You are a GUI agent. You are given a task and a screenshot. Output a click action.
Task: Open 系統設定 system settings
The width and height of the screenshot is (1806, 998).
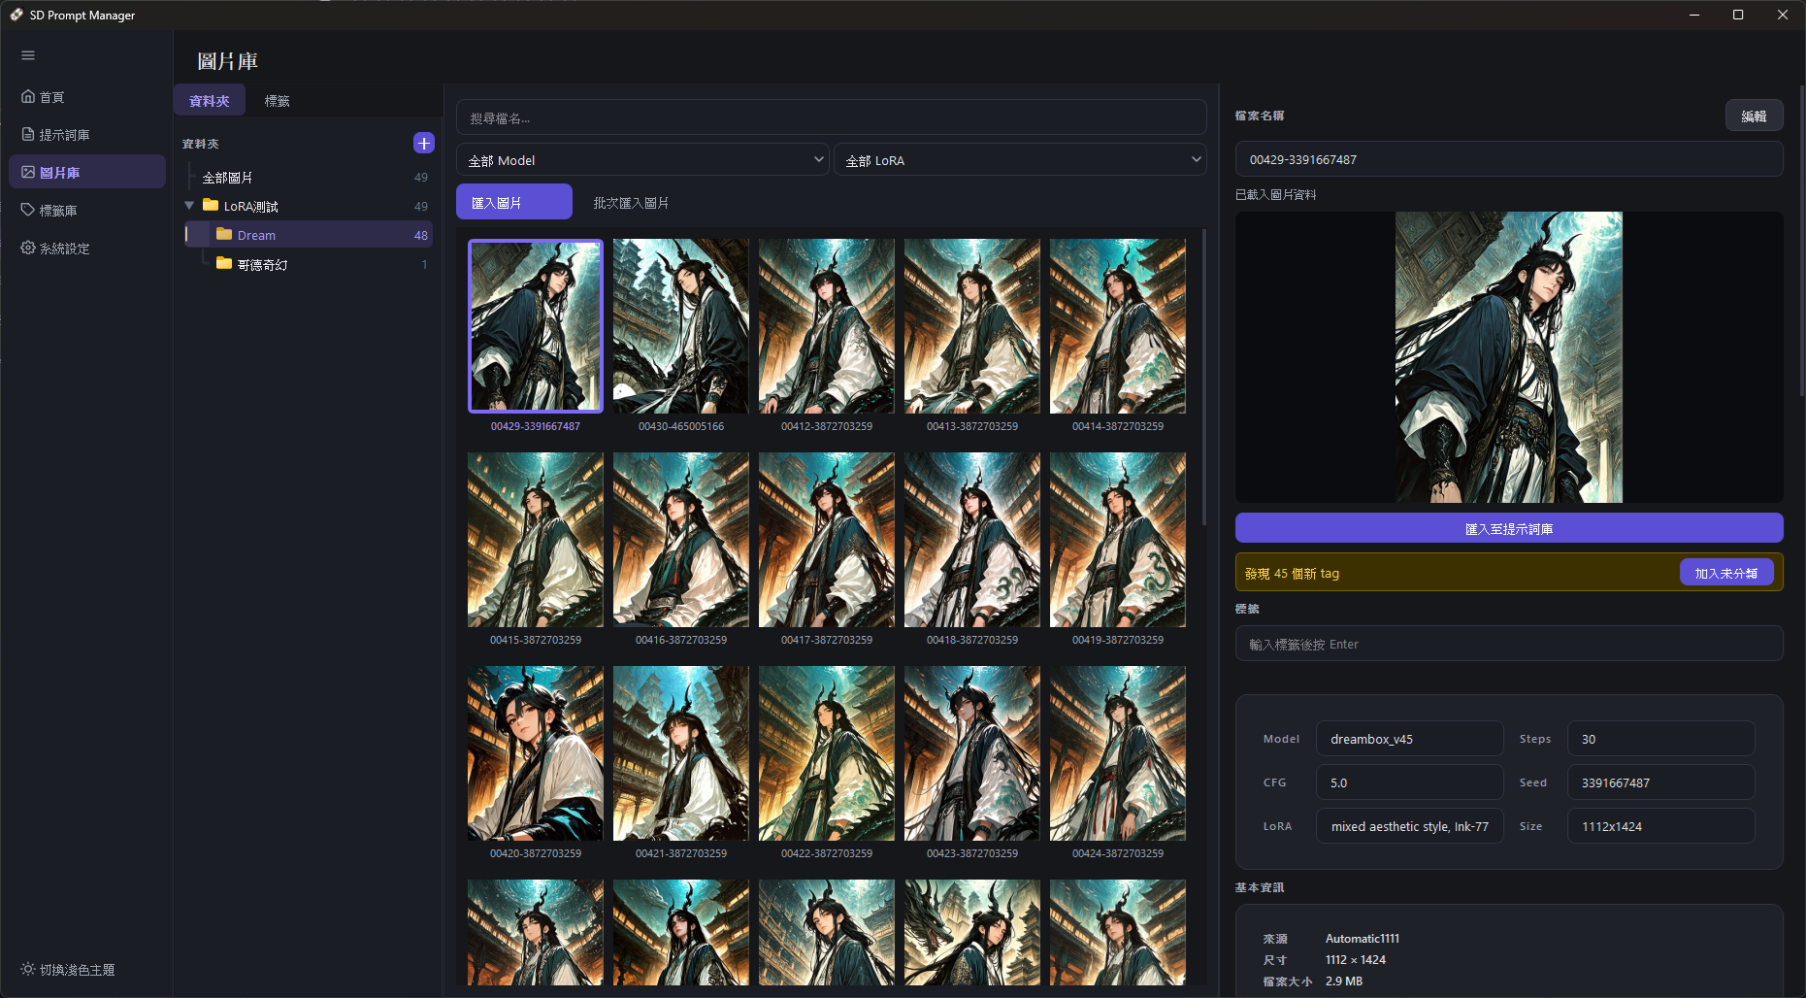[x=87, y=248]
